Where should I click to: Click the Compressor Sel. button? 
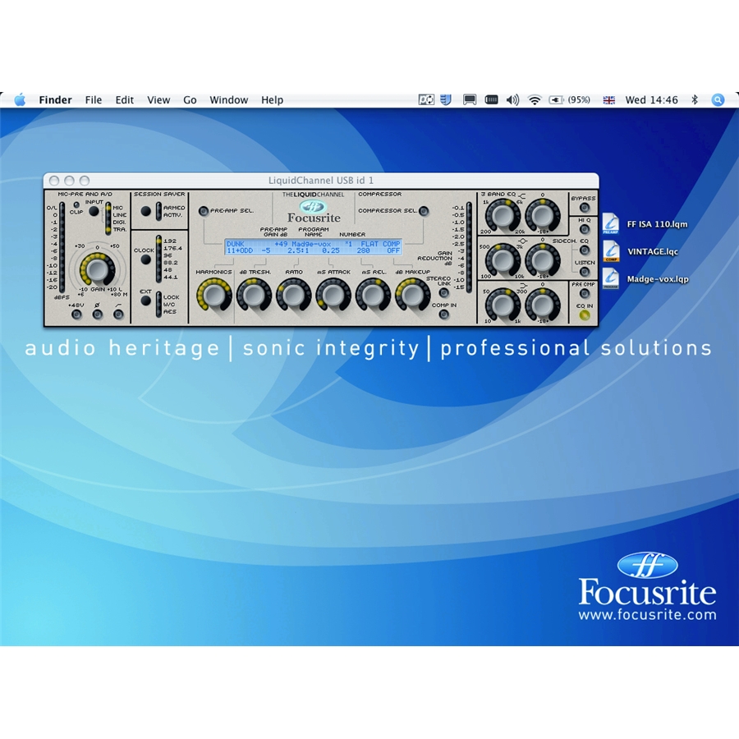424,211
